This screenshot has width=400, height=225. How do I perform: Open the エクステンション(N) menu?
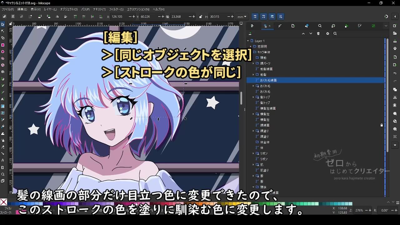coord(138,9)
